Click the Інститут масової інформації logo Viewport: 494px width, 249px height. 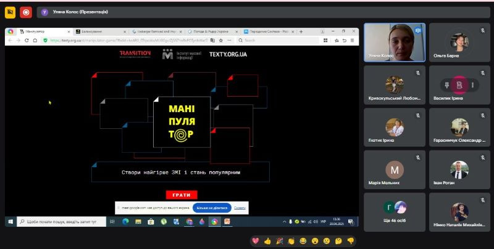tap(182, 55)
